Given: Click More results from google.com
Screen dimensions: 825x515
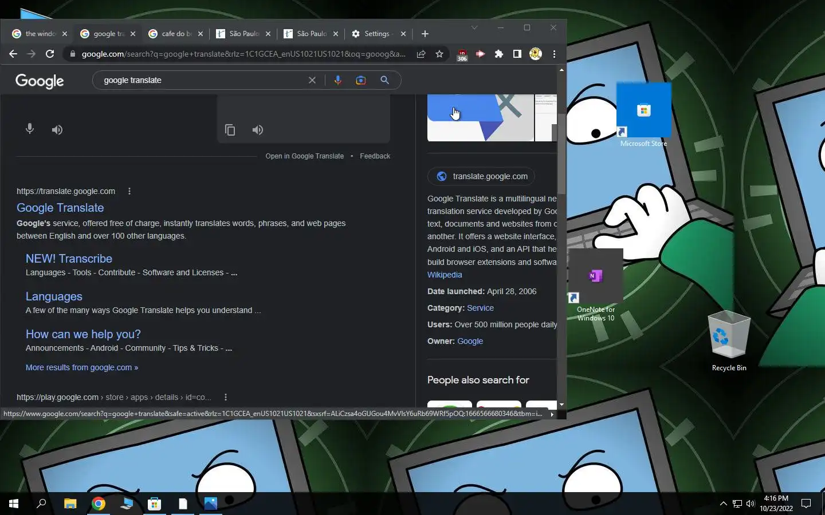Looking at the screenshot, I should tap(82, 367).
